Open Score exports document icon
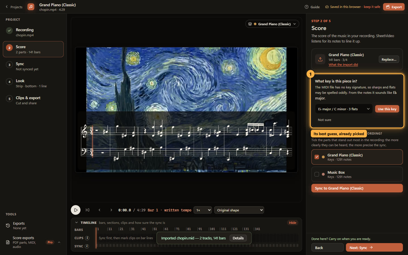 [x=8, y=242]
